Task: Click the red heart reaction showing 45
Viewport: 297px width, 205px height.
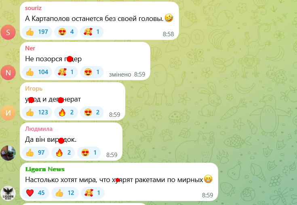Action: point(36,193)
